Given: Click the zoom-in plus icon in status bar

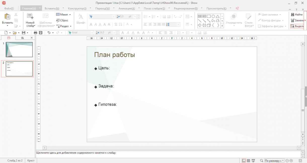Looking at the screenshot, I should tap(291, 160).
